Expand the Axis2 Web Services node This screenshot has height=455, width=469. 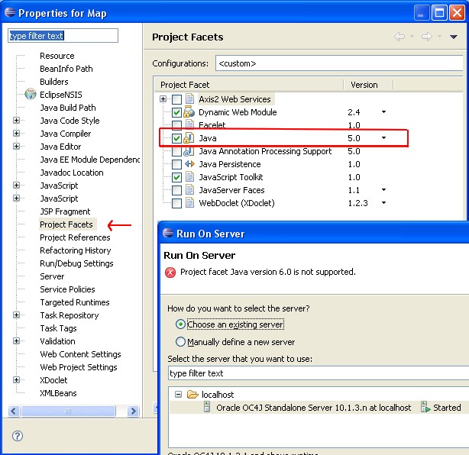pyautogui.click(x=163, y=99)
